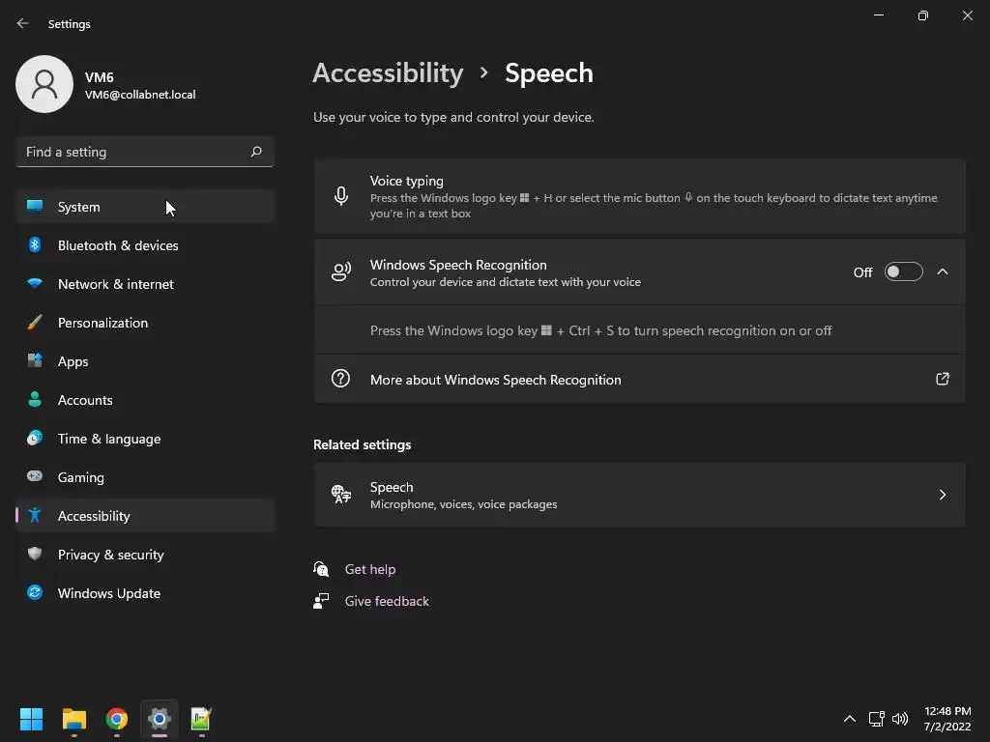Open Accounts settings
990x742 pixels.
pyautogui.click(x=145, y=399)
